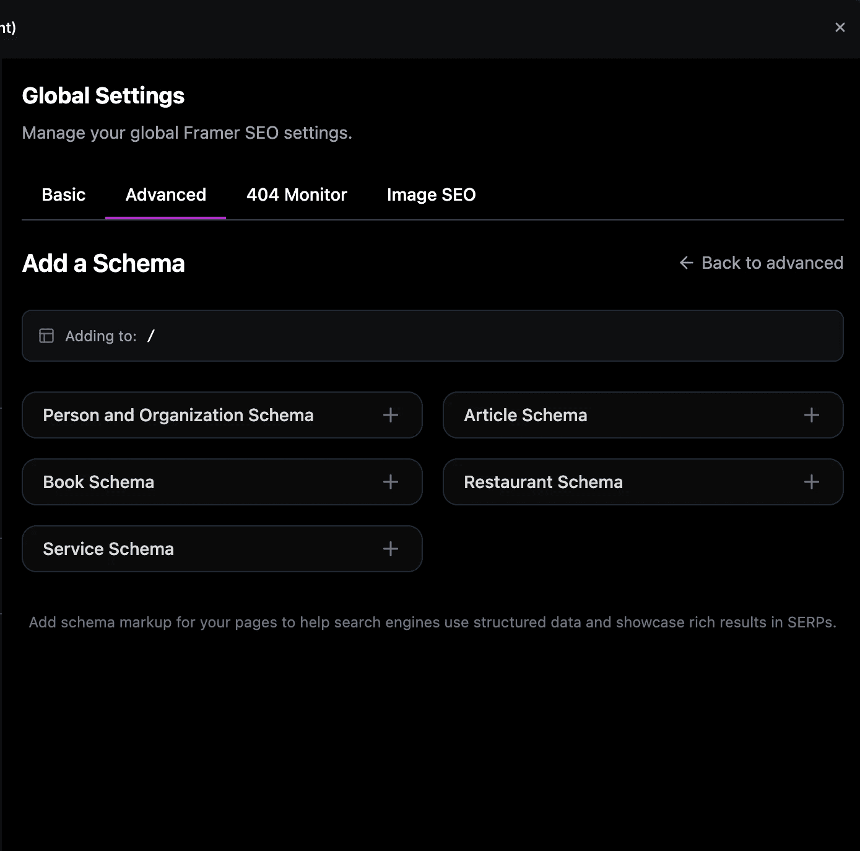Select the Advanced tab
This screenshot has width=860, height=851.
(166, 194)
